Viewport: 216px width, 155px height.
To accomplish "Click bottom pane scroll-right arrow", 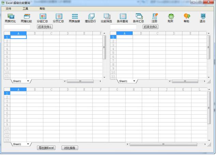I will [x=205, y=144].
